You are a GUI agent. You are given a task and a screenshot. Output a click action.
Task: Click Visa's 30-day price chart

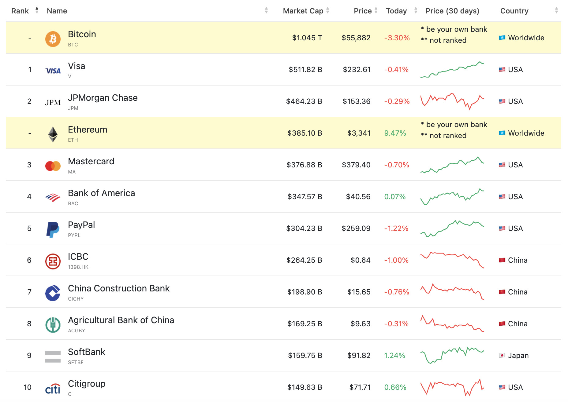(x=452, y=70)
